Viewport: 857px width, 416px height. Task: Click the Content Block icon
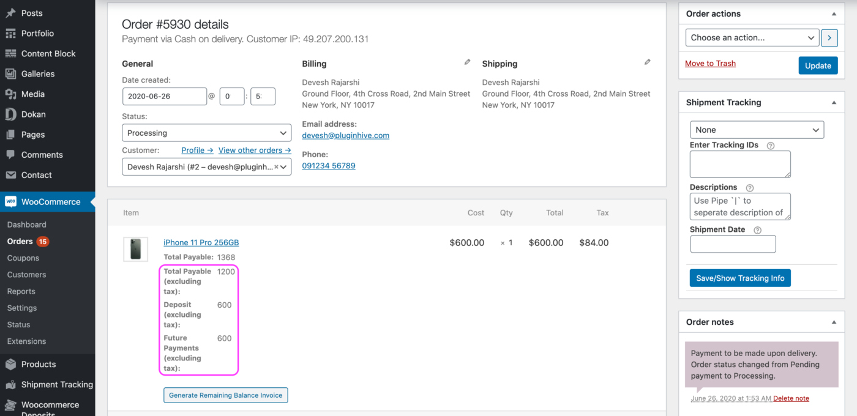pyautogui.click(x=10, y=53)
